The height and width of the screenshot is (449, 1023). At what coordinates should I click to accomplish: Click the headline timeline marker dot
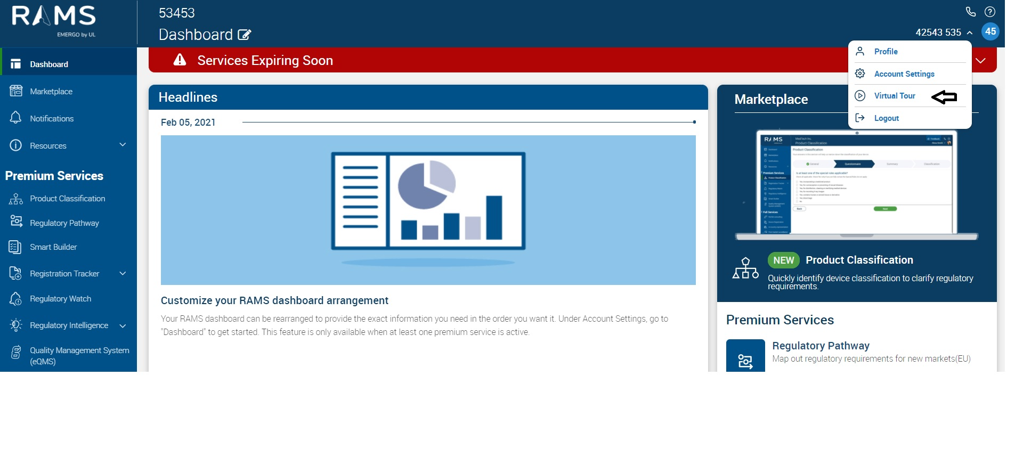(694, 122)
